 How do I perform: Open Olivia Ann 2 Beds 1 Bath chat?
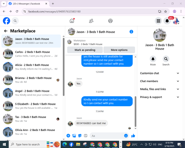[x=31, y=132]
